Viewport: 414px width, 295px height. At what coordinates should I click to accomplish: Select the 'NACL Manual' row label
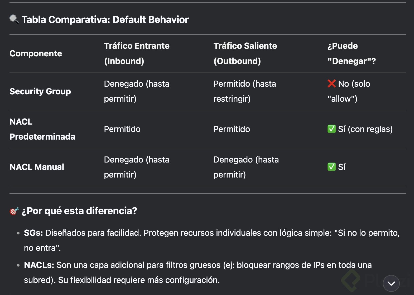click(37, 167)
